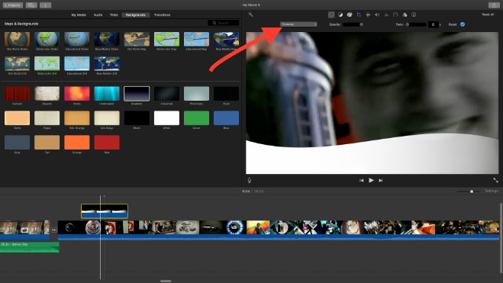Select the Curtain background thumbnail

[x=17, y=94]
